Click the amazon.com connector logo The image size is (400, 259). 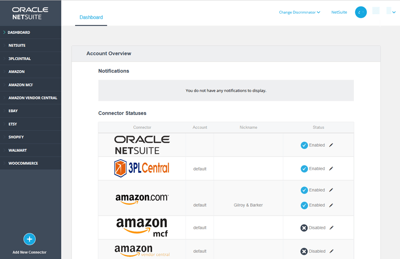tap(142, 199)
